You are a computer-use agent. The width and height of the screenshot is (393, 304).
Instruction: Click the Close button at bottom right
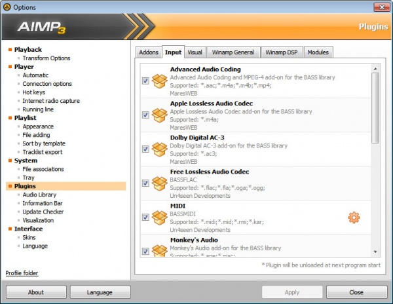[356, 292]
